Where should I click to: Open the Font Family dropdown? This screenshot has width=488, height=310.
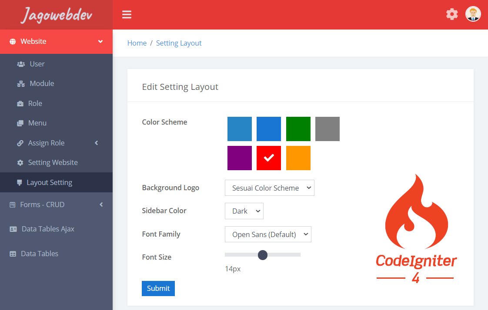pyautogui.click(x=268, y=234)
